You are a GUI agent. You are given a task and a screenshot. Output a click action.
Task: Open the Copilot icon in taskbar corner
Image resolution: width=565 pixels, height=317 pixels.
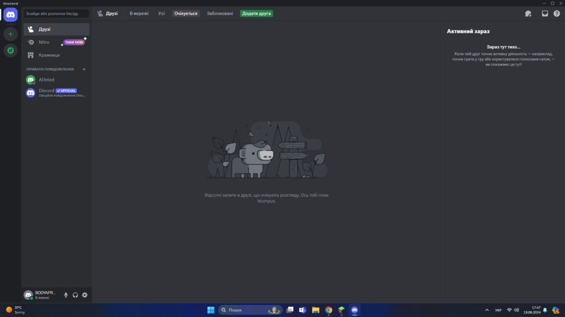click(555, 310)
